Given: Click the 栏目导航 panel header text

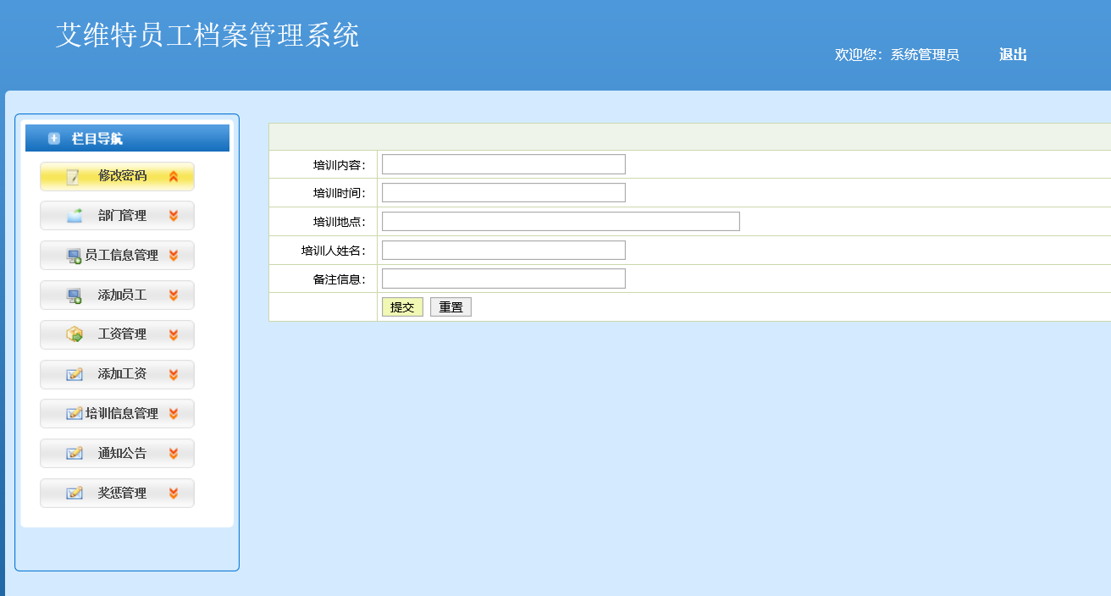Looking at the screenshot, I should click(97, 139).
